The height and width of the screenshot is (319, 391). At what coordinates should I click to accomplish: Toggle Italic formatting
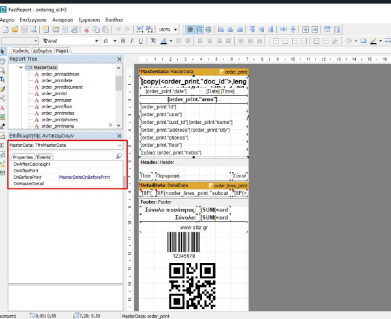pyautogui.click(x=131, y=40)
